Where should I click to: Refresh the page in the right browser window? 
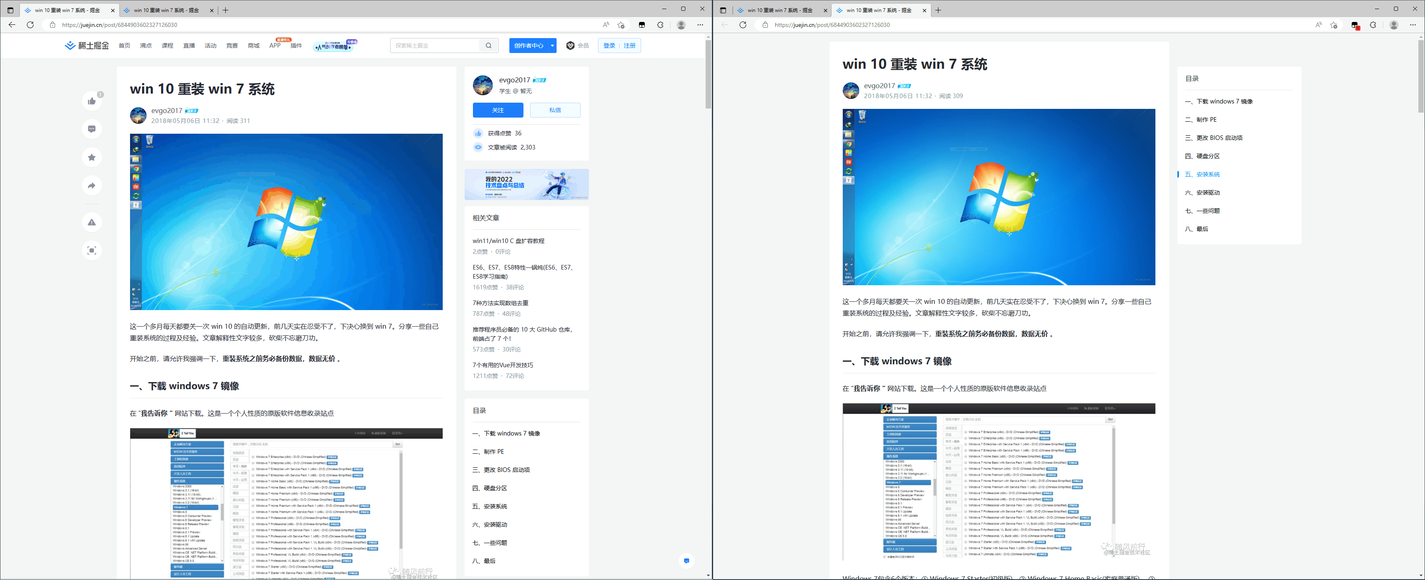pos(743,25)
